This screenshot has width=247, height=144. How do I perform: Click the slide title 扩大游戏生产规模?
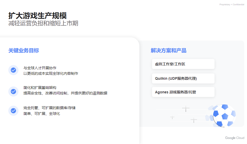pyautogui.click(x=37, y=16)
